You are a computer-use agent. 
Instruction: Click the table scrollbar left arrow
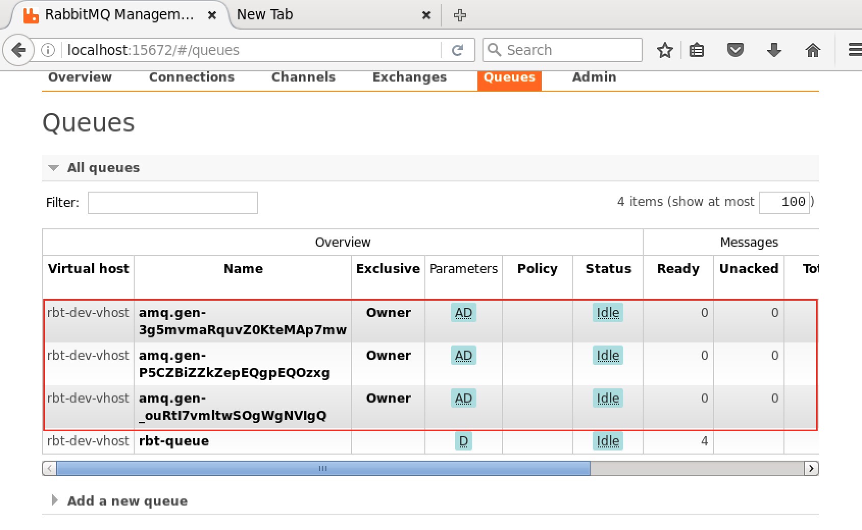tap(49, 468)
